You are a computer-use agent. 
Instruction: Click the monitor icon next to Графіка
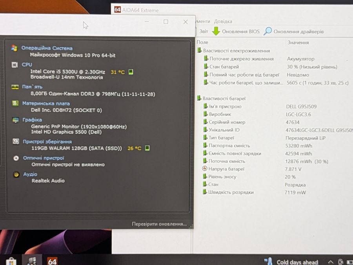tap(16, 120)
